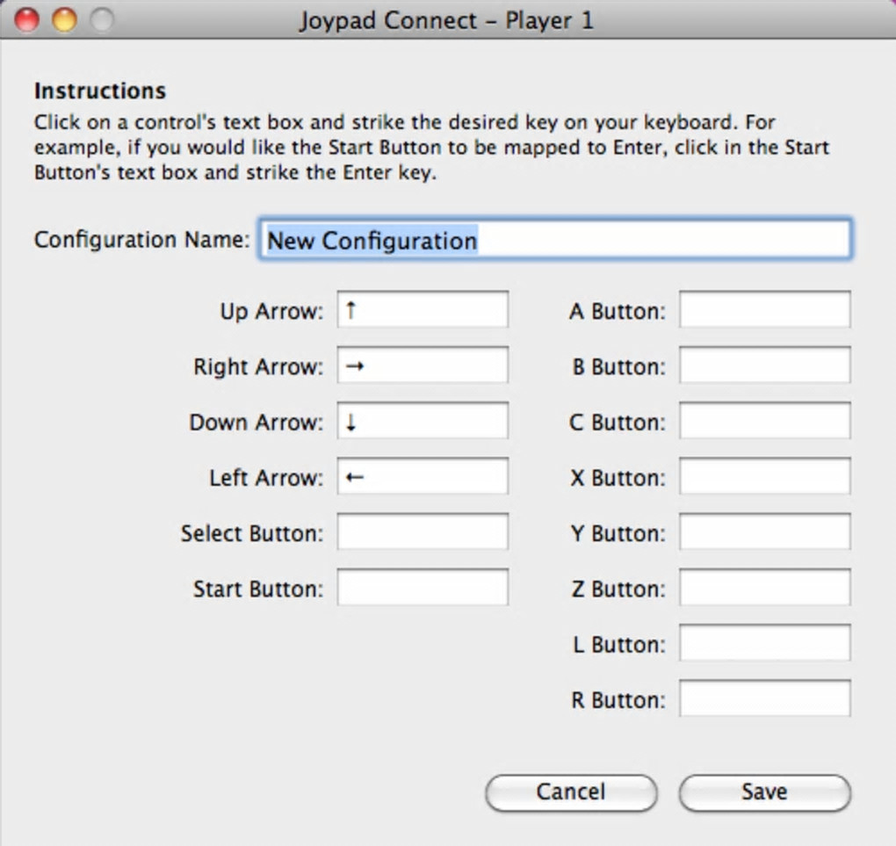Focus the Y Button text field
This screenshot has width=896, height=846.
[764, 532]
